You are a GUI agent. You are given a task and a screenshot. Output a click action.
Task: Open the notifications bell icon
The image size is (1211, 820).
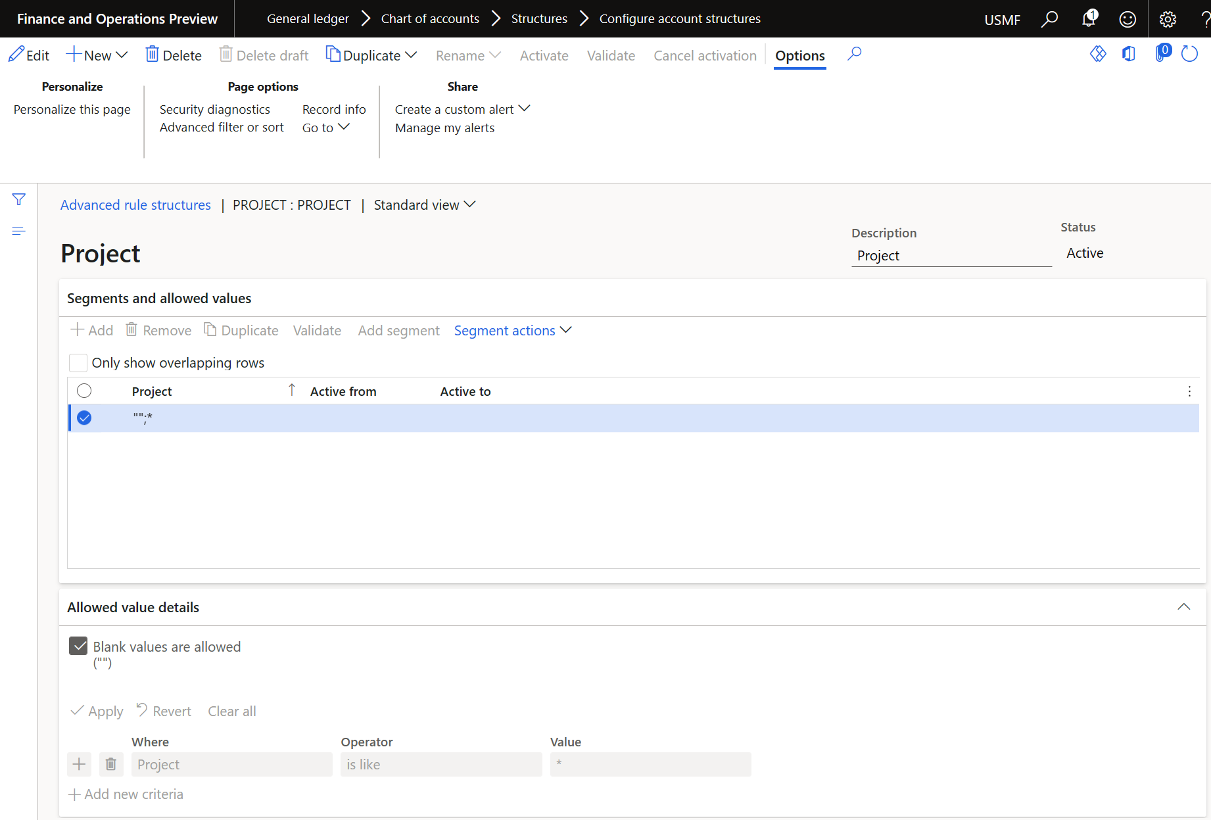(x=1089, y=19)
